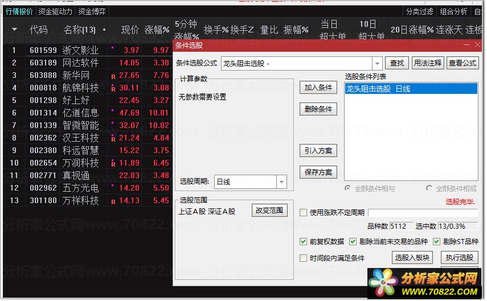This screenshot has height=301, width=487.
Task: Click the 查找 button
Action: coord(397,63)
